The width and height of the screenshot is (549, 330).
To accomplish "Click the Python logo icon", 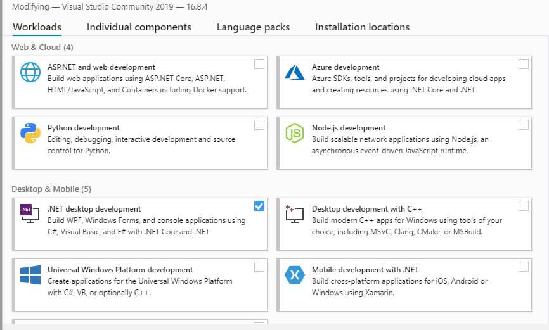I will point(30,133).
